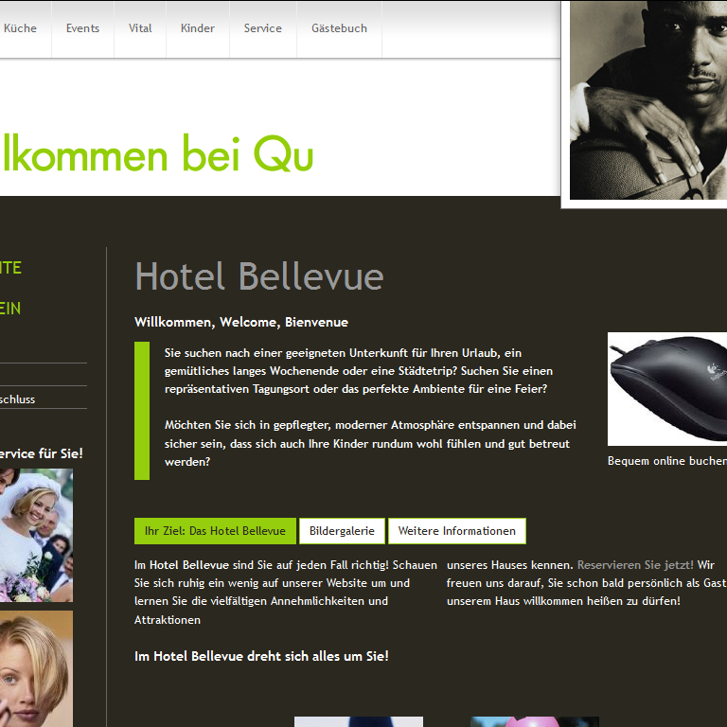Open the Küche navigation menu item
The width and height of the screenshot is (727, 727).
coord(20,28)
